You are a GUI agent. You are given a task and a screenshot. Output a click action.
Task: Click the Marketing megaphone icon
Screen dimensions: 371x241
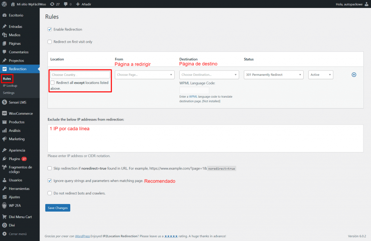pos(4,139)
